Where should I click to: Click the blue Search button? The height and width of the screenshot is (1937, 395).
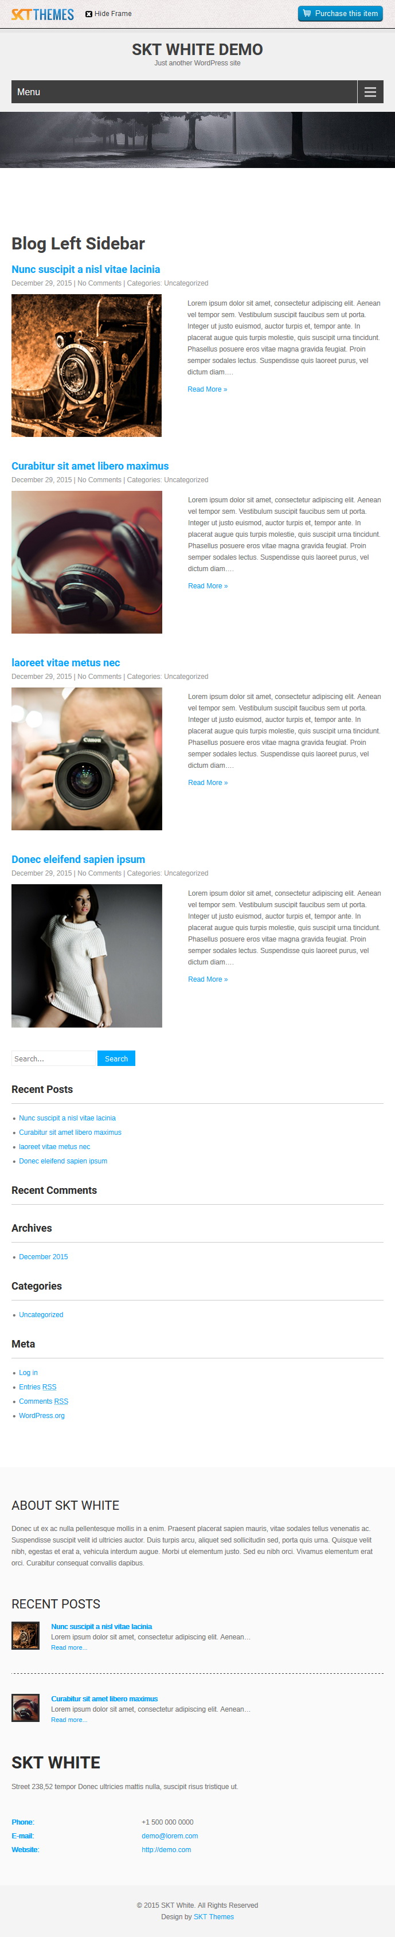click(116, 1058)
